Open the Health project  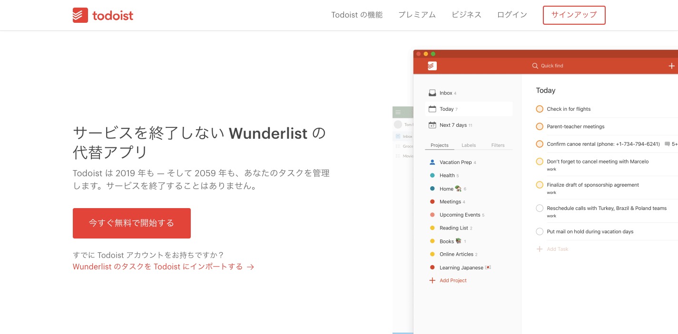tap(447, 175)
